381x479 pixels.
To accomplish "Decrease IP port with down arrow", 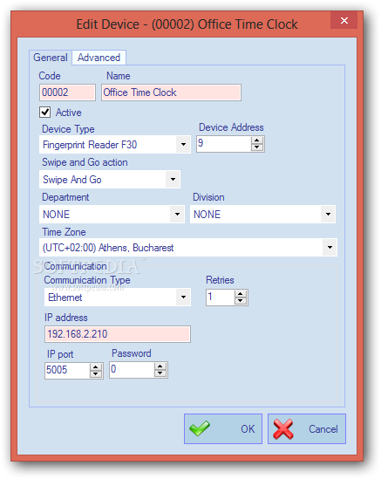I will 96,374.
